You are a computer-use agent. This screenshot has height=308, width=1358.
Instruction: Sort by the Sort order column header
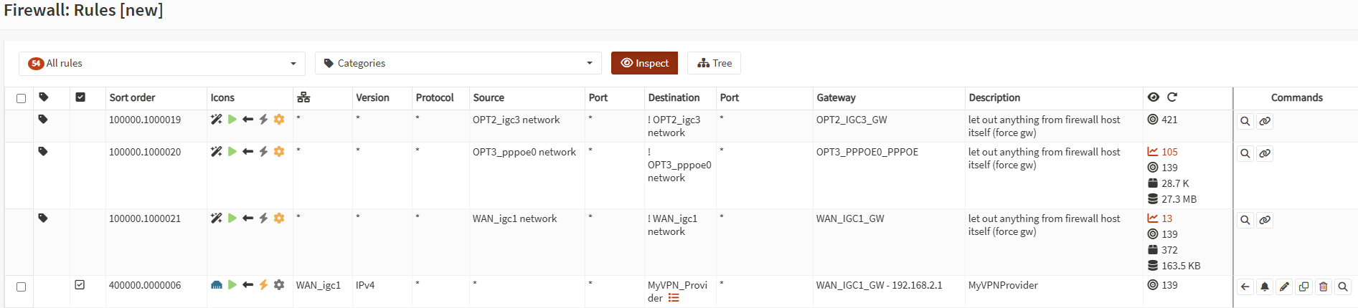[x=132, y=98]
